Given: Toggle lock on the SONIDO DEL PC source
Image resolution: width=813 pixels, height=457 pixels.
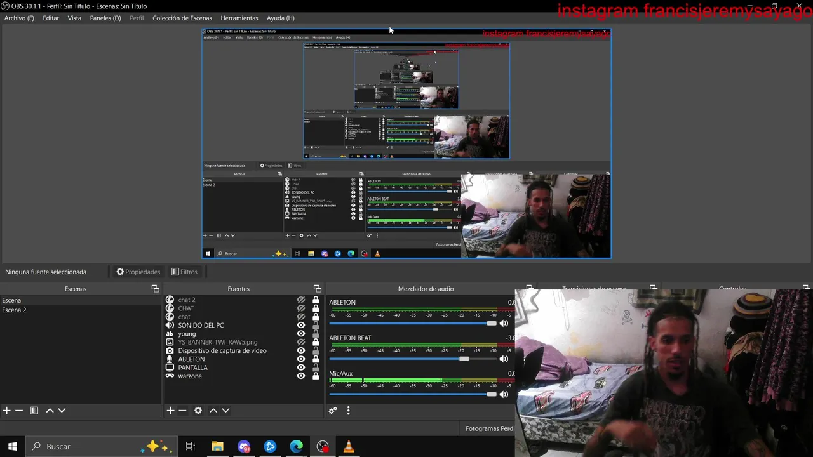Looking at the screenshot, I should coord(316,325).
